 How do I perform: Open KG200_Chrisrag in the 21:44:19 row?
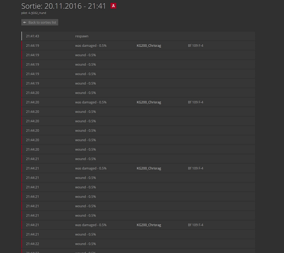(x=149, y=46)
